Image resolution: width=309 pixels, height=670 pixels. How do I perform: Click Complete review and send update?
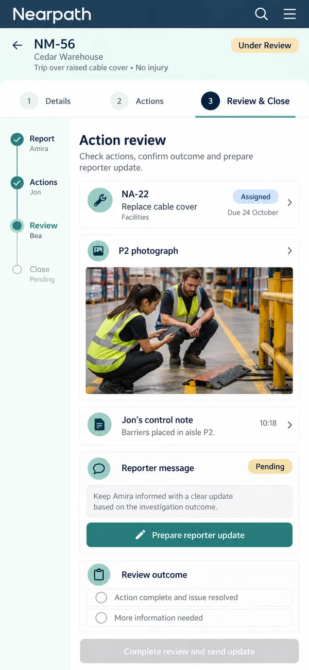(190, 651)
